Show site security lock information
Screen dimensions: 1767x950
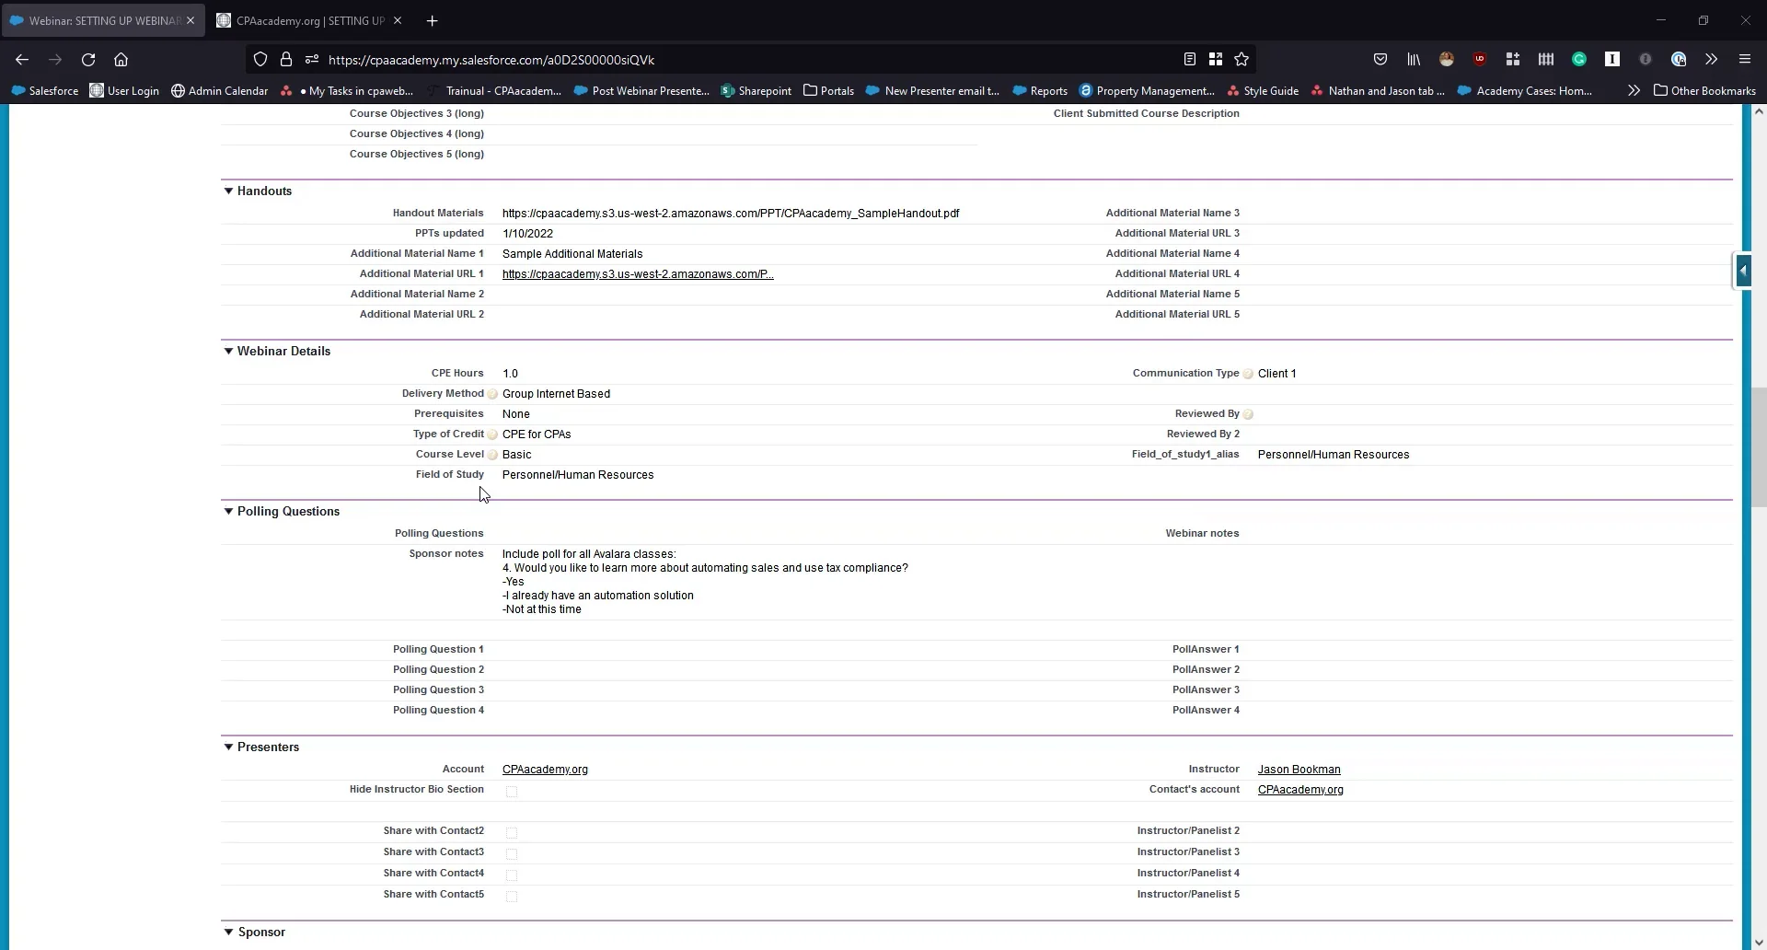pos(286,60)
